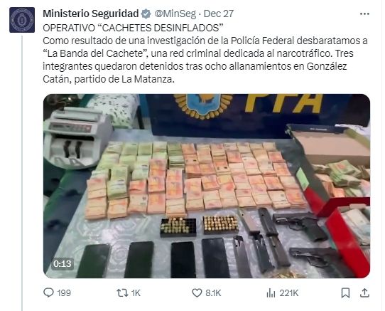Click the reply speech bubble icon
Image resolution: width=385 pixels, height=311 pixels.
48,292
